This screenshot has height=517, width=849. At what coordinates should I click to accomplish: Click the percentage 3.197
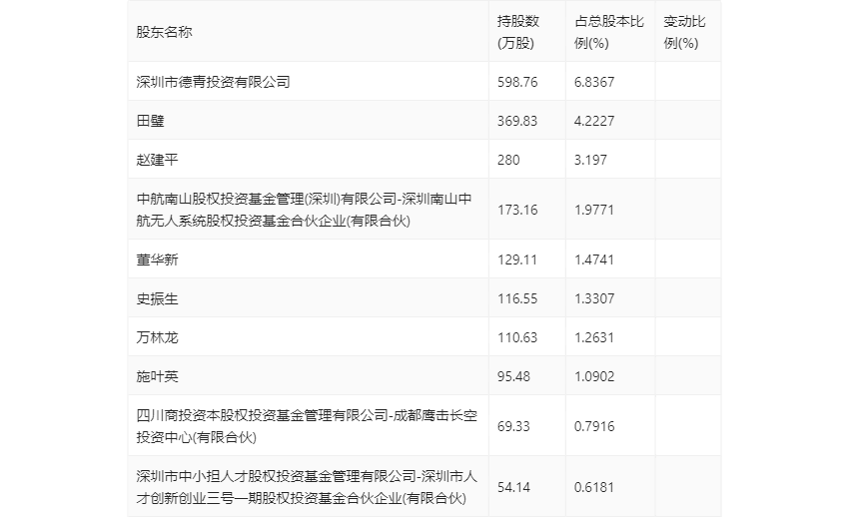(x=590, y=160)
